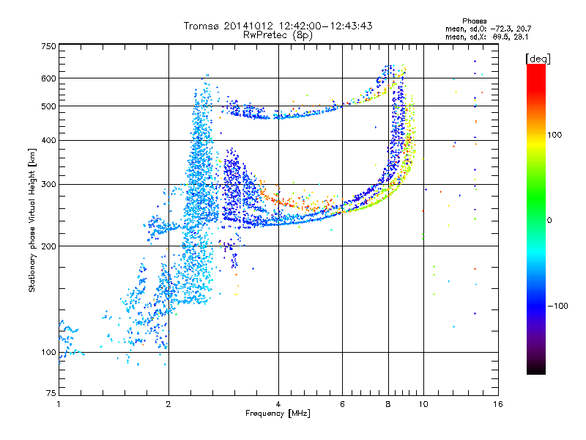Click the 'Phases' header text
Image resolution: width=586 pixels, height=440 pixels.
pos(474,21)
